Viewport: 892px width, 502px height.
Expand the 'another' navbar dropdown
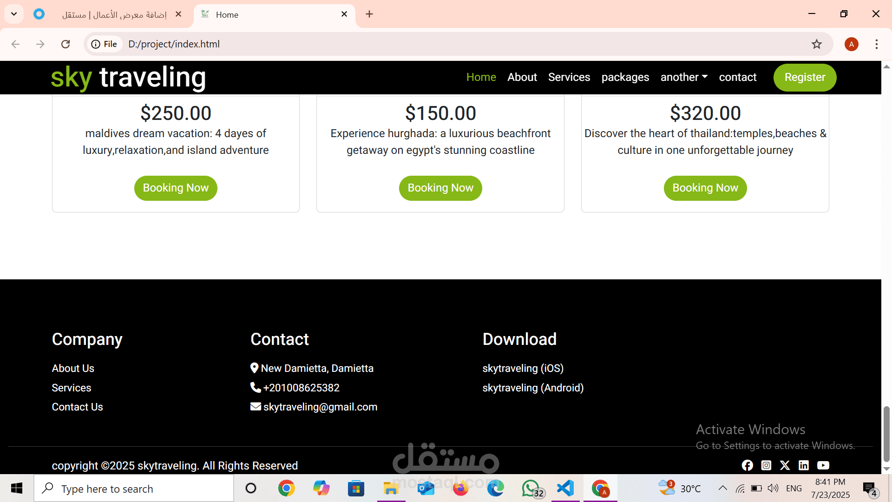[x=683, y=77]
